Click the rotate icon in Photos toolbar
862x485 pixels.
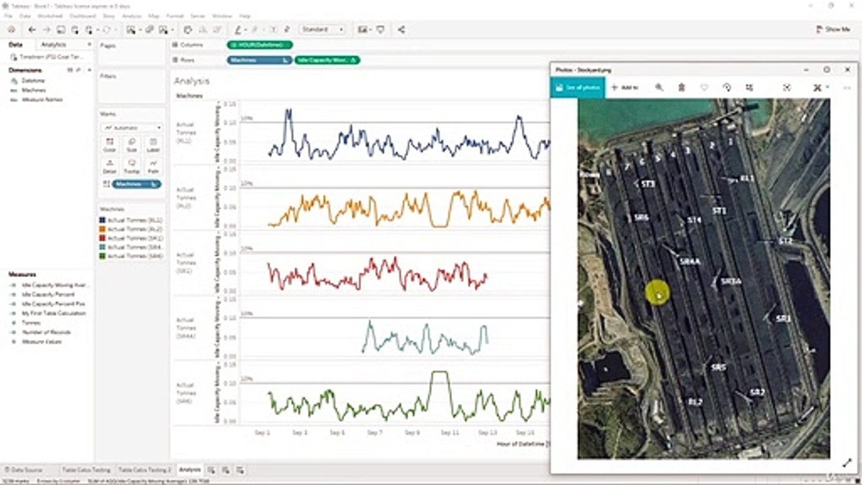tap(727, 88)
